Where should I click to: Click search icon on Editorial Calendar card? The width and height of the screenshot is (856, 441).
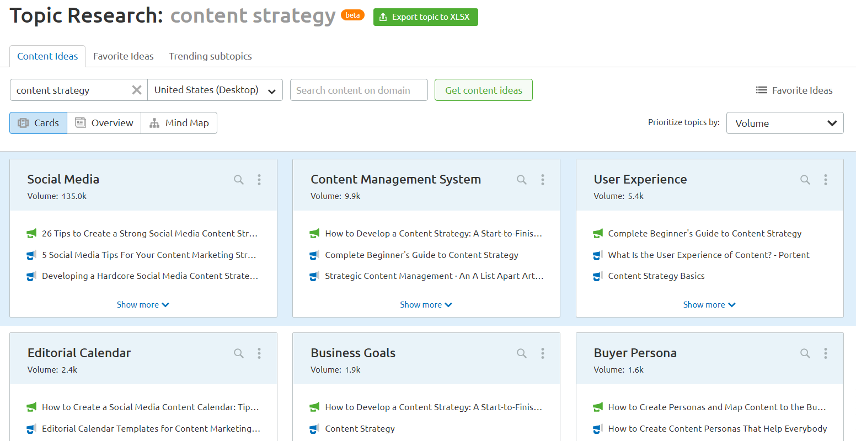click(239, 353)
